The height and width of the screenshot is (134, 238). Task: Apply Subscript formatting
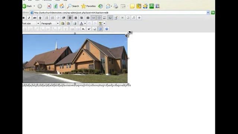tap(83, 29)
